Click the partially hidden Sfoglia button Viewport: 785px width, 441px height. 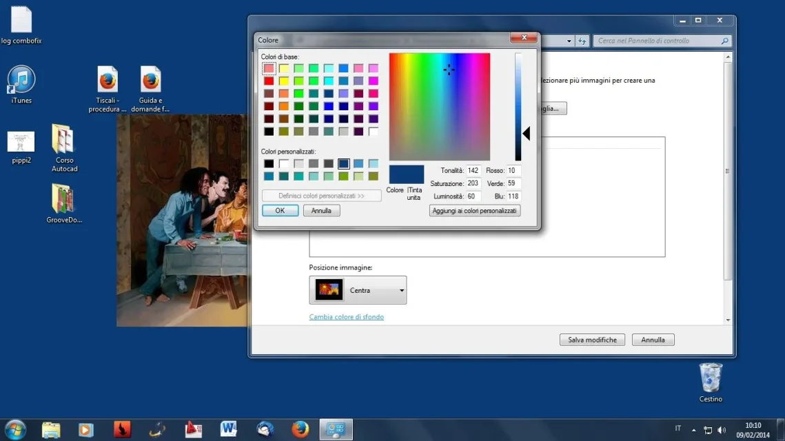click(x=553, y=109)
